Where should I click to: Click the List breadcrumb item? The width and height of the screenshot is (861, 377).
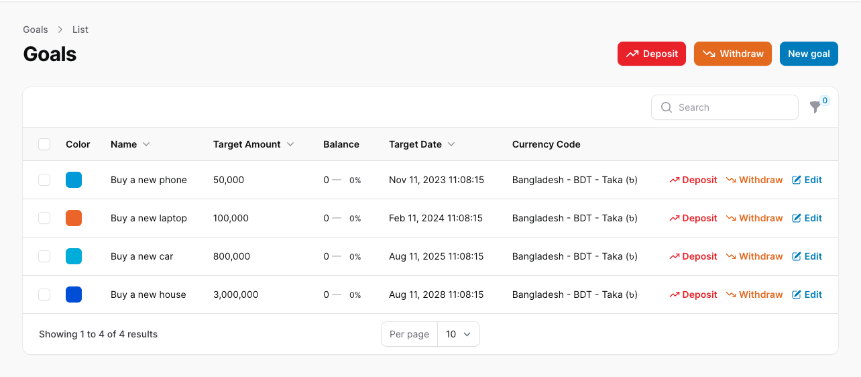coord(80,30)
